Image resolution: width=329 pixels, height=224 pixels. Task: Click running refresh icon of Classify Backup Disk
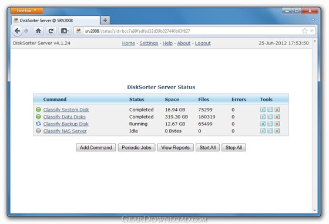(38, 124)
